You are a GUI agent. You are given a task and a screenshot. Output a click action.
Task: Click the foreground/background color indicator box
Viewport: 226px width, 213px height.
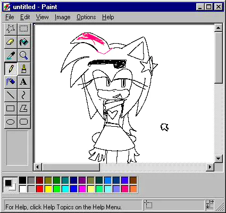click(x=10, y=184)
